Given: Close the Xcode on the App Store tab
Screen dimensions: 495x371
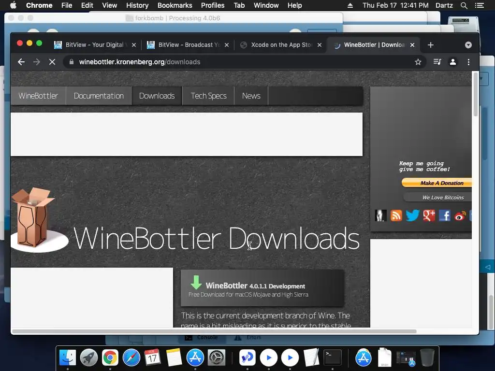Looking at the screenshot, I should click(320, 45).
